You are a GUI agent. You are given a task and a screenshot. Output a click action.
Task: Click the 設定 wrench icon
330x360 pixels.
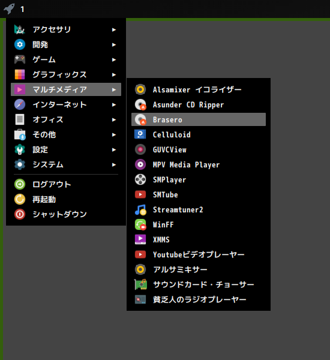click(x=20, y=149)
